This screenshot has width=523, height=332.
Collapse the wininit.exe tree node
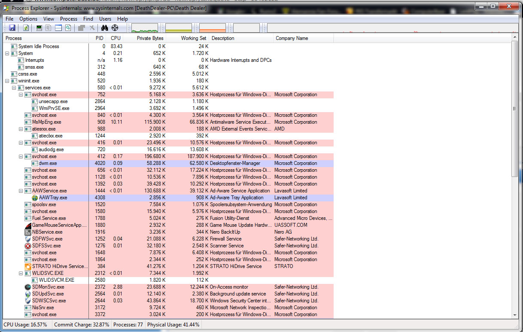[7, 81]
